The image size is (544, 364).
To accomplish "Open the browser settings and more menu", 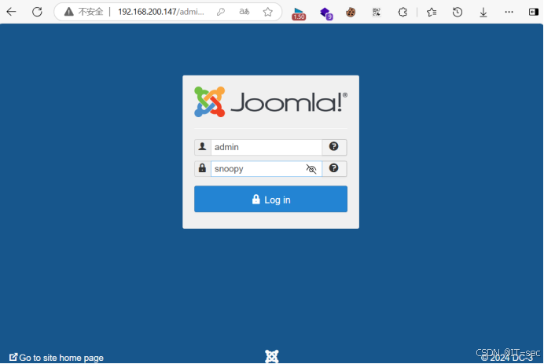I will [509, 12].
